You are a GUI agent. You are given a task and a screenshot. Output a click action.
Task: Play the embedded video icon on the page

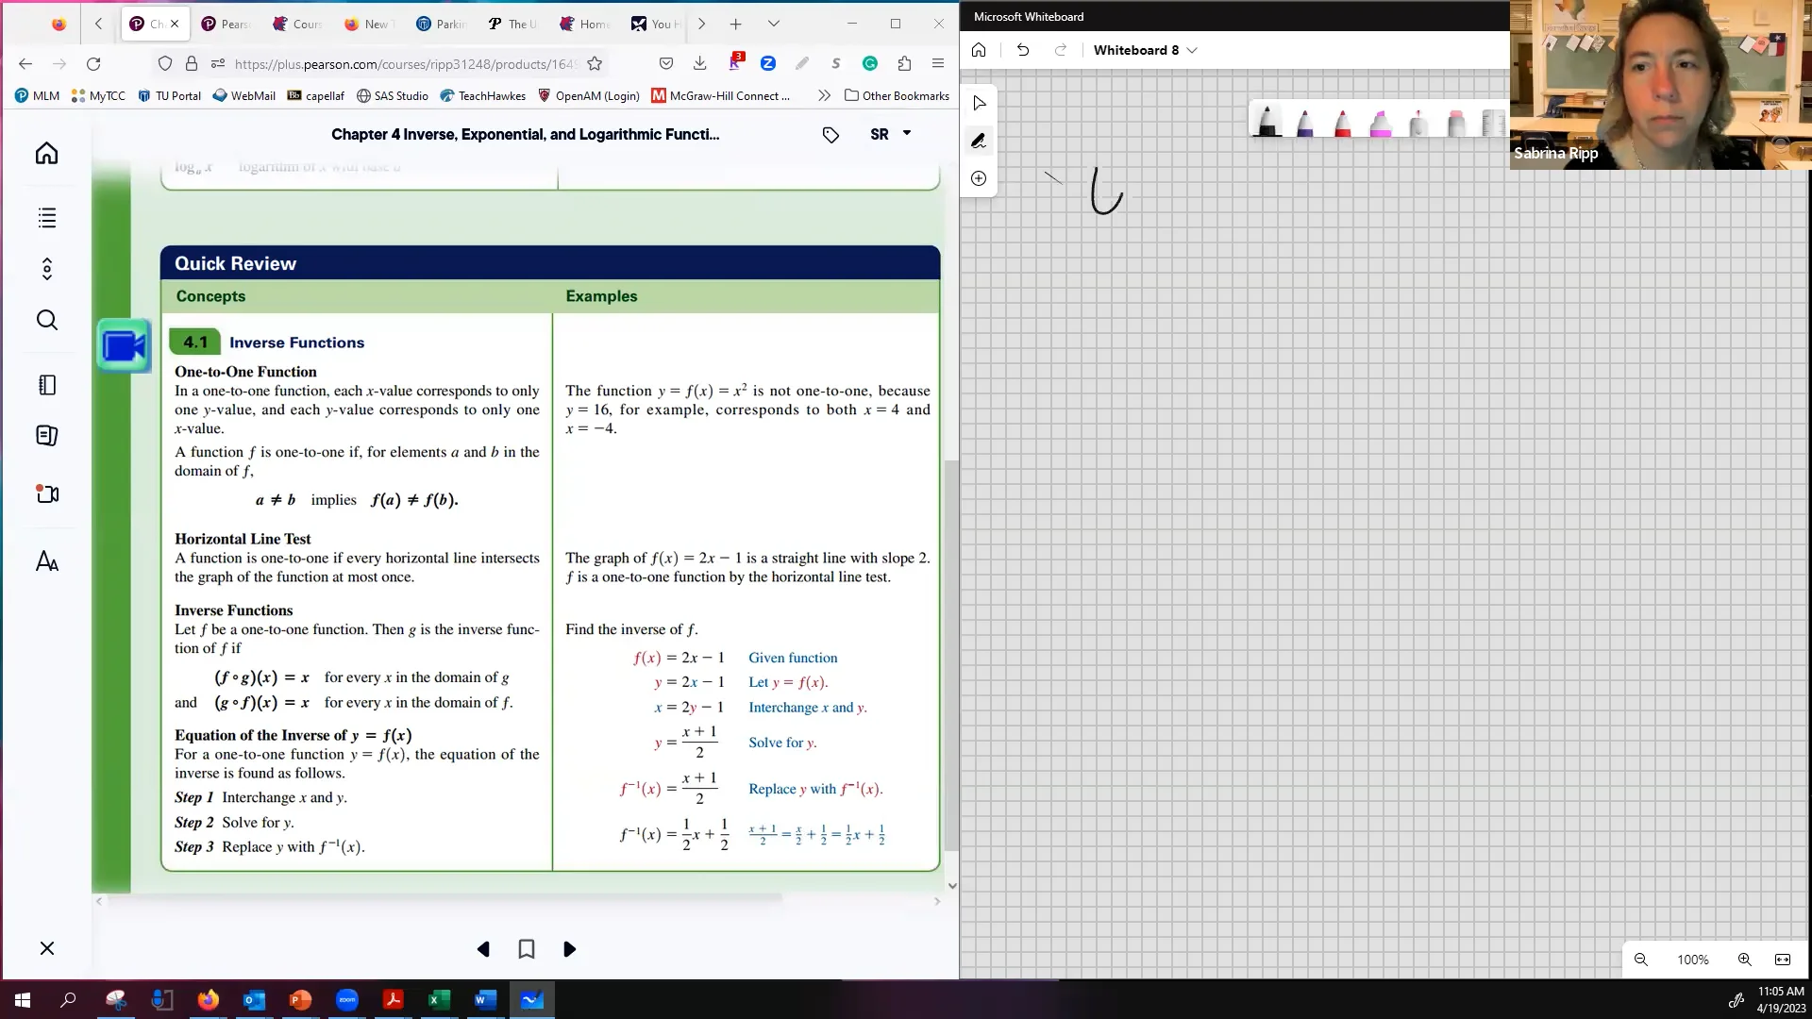[x=124, y=346]
